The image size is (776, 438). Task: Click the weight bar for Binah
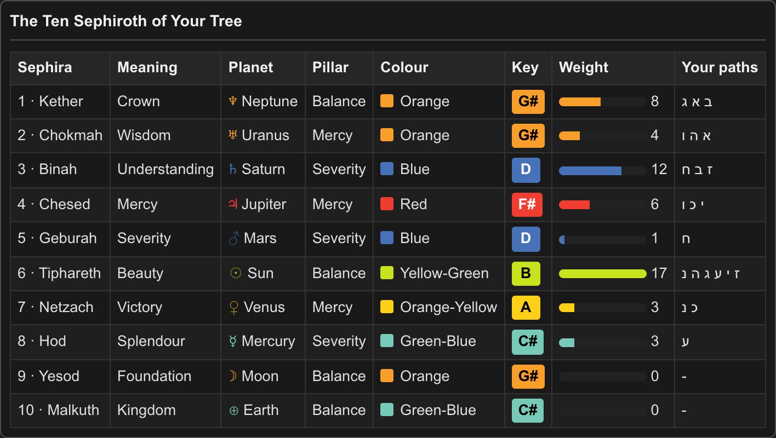603,171
